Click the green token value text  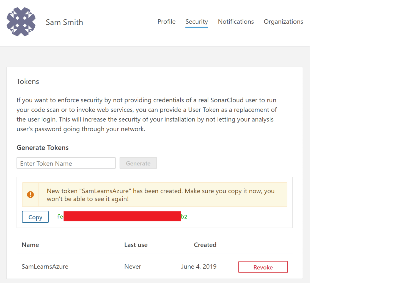tap(122, 217)
